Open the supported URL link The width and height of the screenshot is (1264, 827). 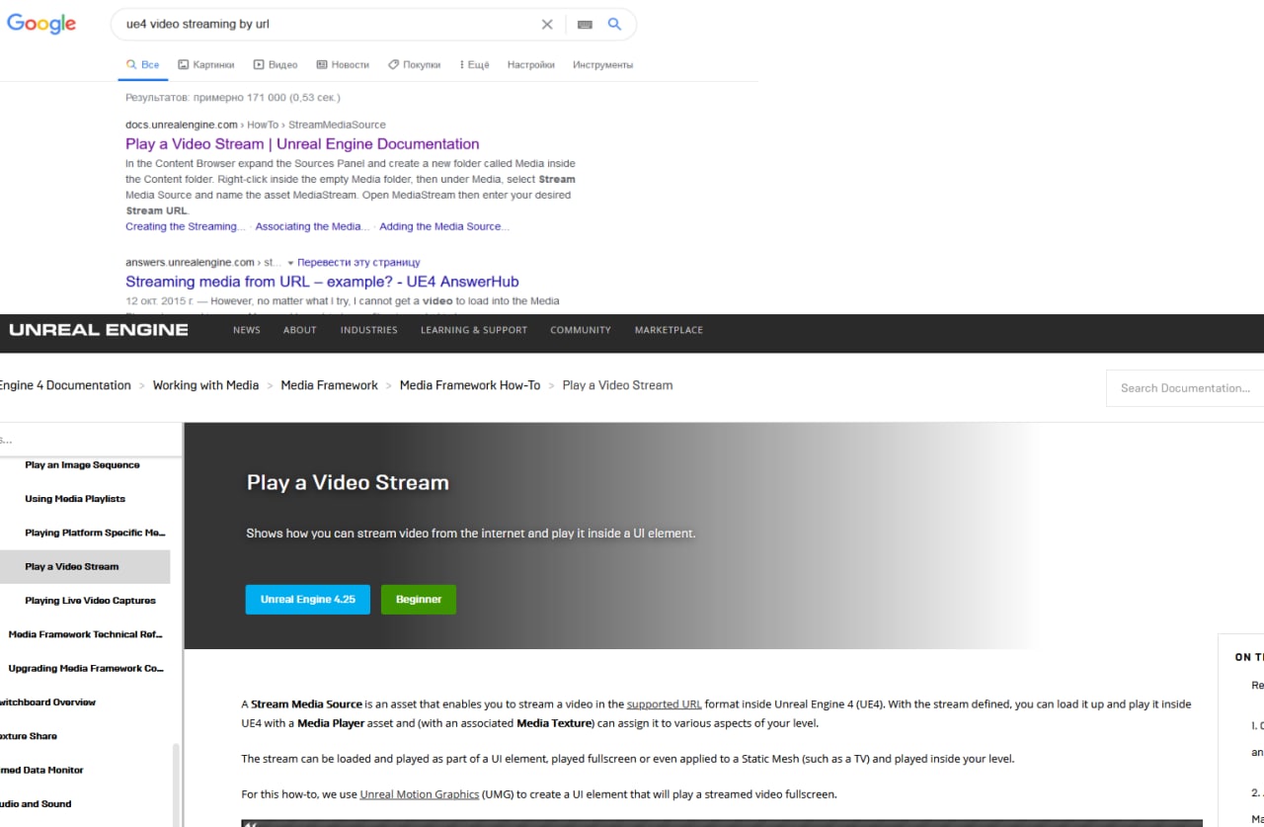point(665,704)
